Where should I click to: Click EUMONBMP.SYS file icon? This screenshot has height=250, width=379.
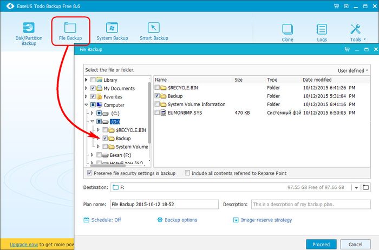click(x=164, y=113)
